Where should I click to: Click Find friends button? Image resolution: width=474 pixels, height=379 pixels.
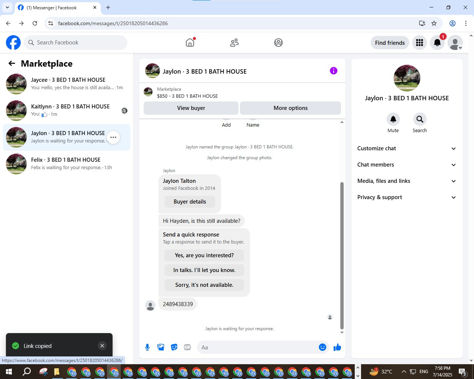[390, 43]
